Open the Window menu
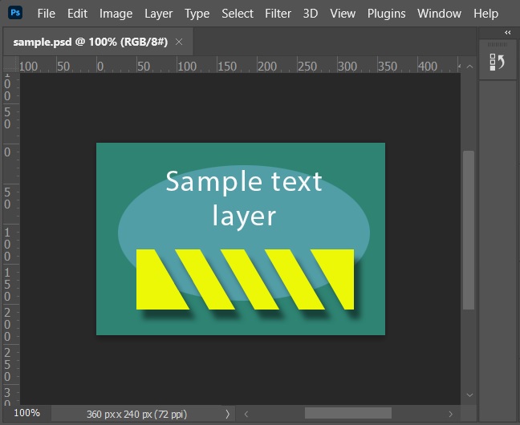The width and height of the screenshot is (520, 425). click(439, 14)
